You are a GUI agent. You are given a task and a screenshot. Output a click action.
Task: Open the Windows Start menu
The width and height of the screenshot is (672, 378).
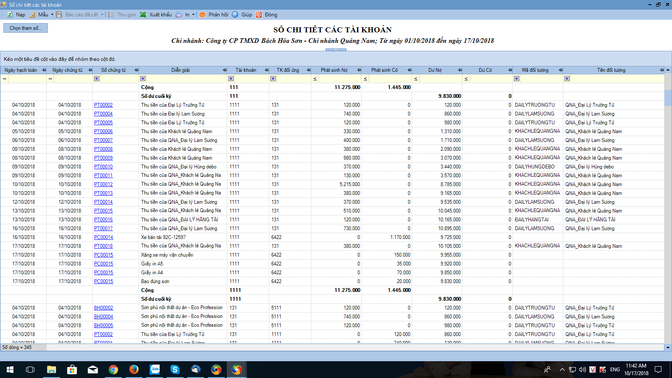click(x=10, y=370)
